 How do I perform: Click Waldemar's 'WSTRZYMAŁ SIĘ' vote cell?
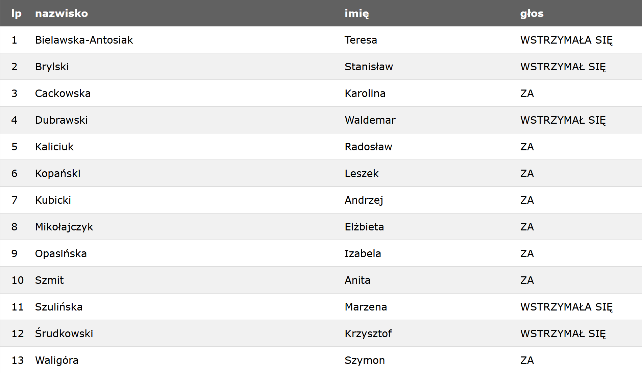(563, 120)
